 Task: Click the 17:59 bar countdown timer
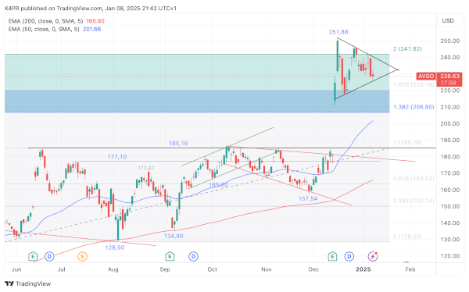(448, 83)
